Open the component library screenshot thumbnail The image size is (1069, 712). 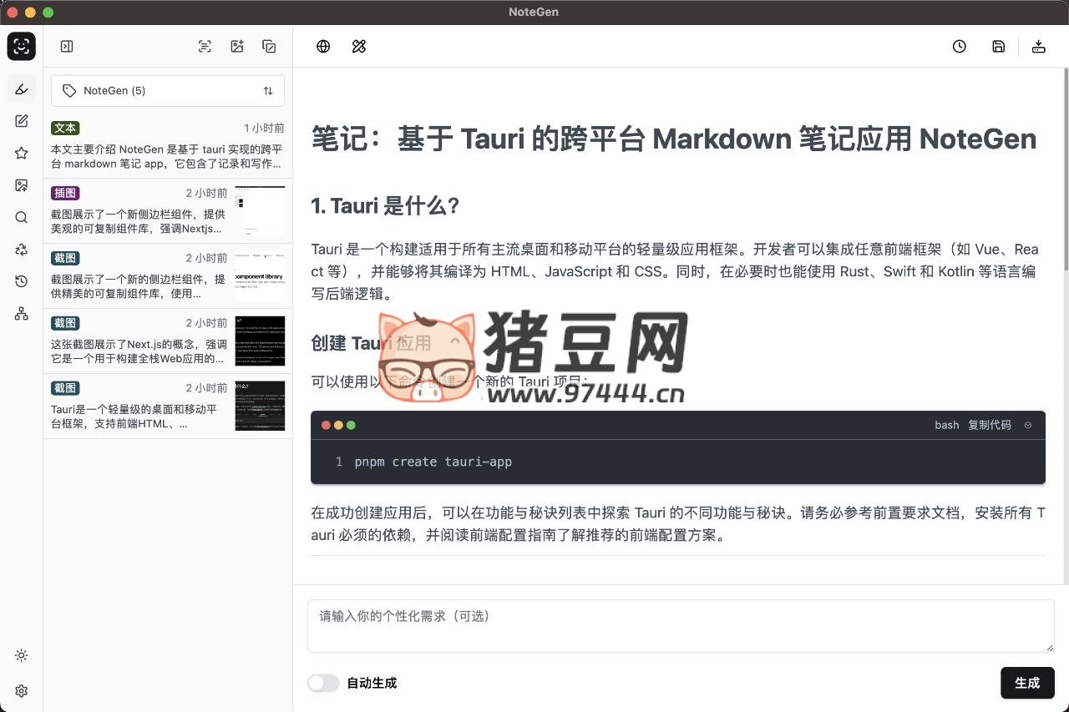click(260, 276)
